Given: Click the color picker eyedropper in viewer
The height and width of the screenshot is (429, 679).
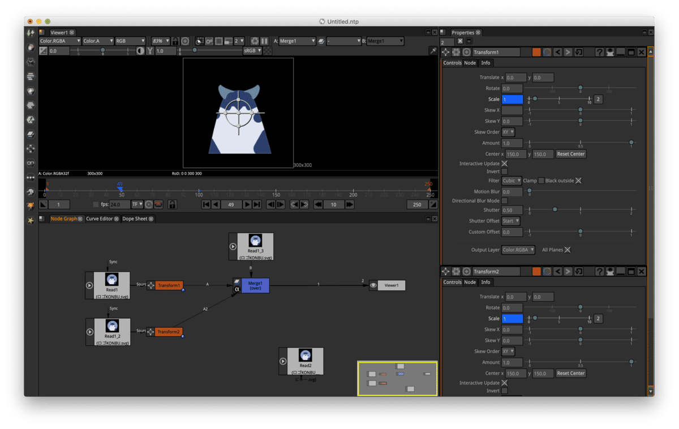Looking at the screenshot, I should [433, 51].
